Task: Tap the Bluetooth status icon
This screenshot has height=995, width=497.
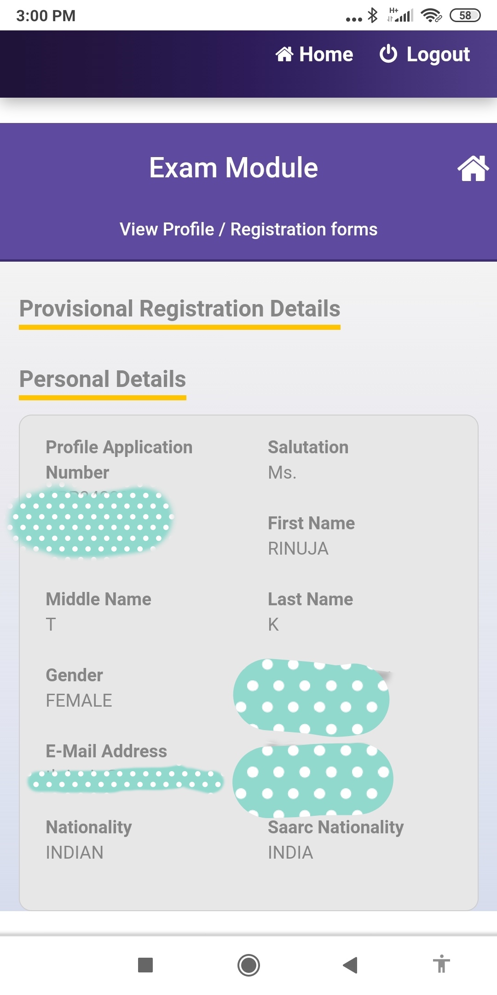Action: (373, 16)
